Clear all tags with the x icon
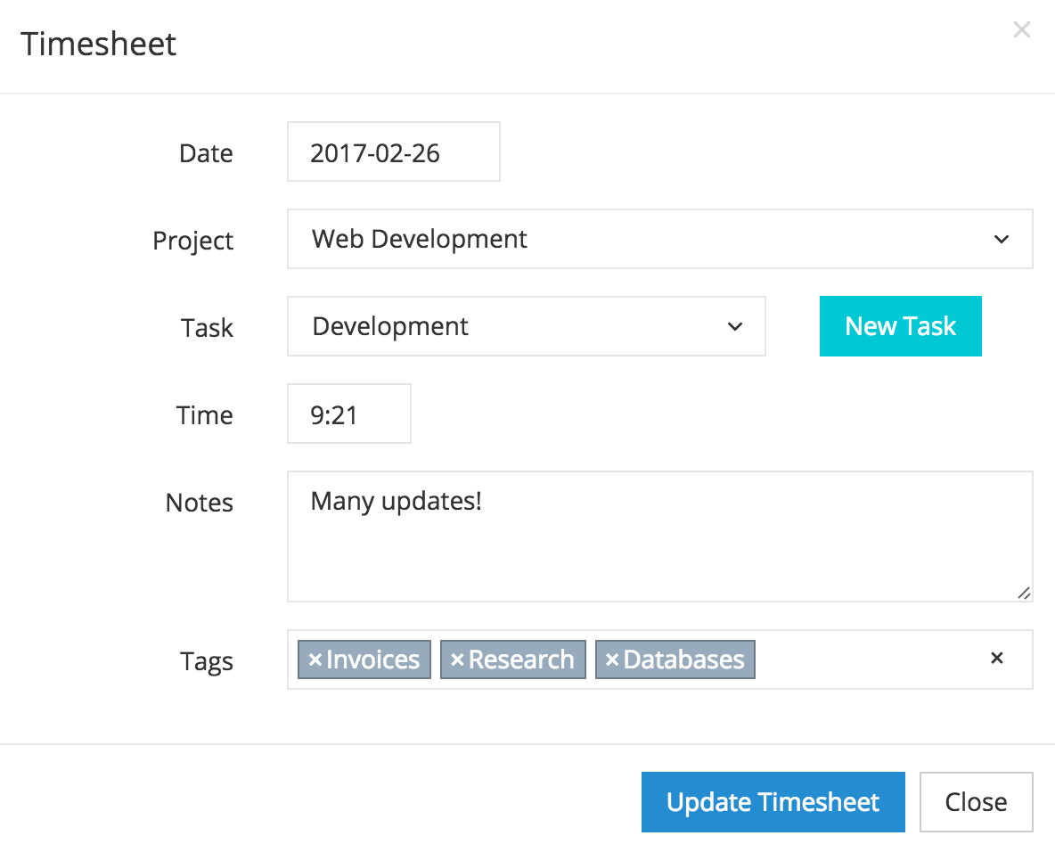This screenshot has height=852, width=1055. pyautogui.click(x=997, y=659)
